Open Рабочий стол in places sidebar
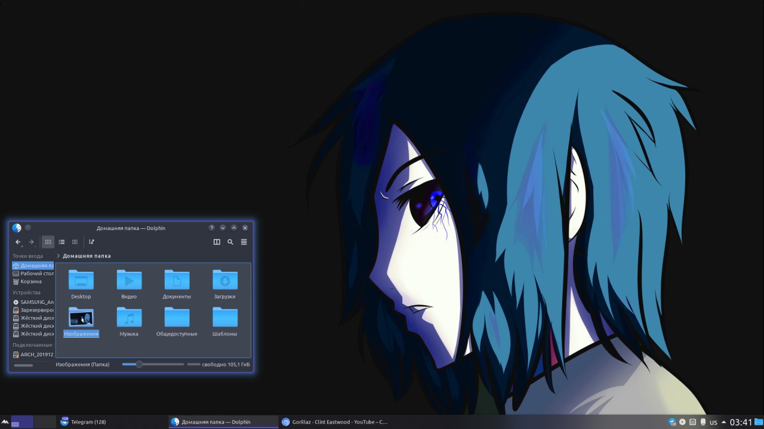Screen dimensions: 764x429 coord(33,273)
